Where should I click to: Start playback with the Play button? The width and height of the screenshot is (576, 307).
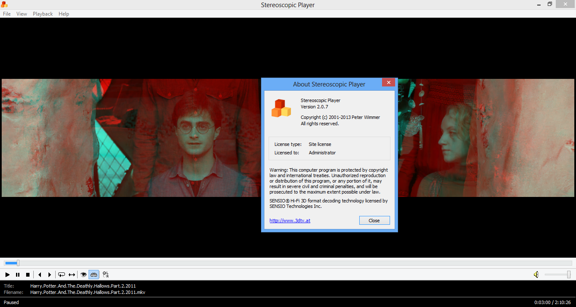click(8, 275)
